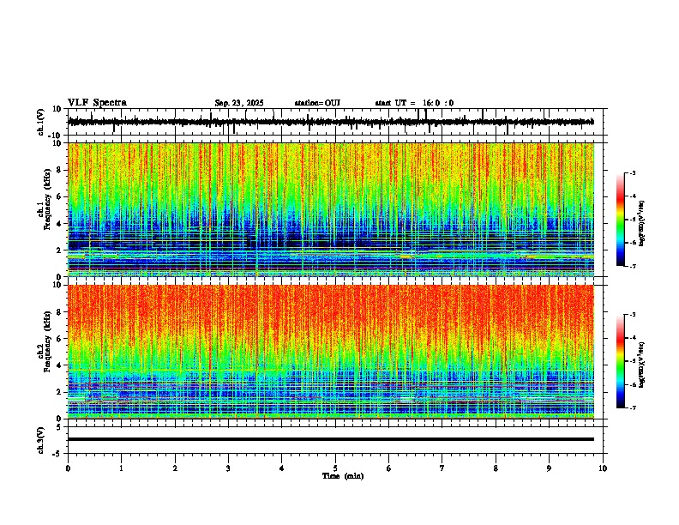
Task: Click time axis tick label "5"
Action: (x=335, y=468)
